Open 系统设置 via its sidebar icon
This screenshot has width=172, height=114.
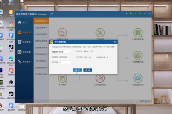tap(19, 52)
